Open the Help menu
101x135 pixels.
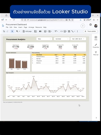pyautogui.click(x=45, y=27)
